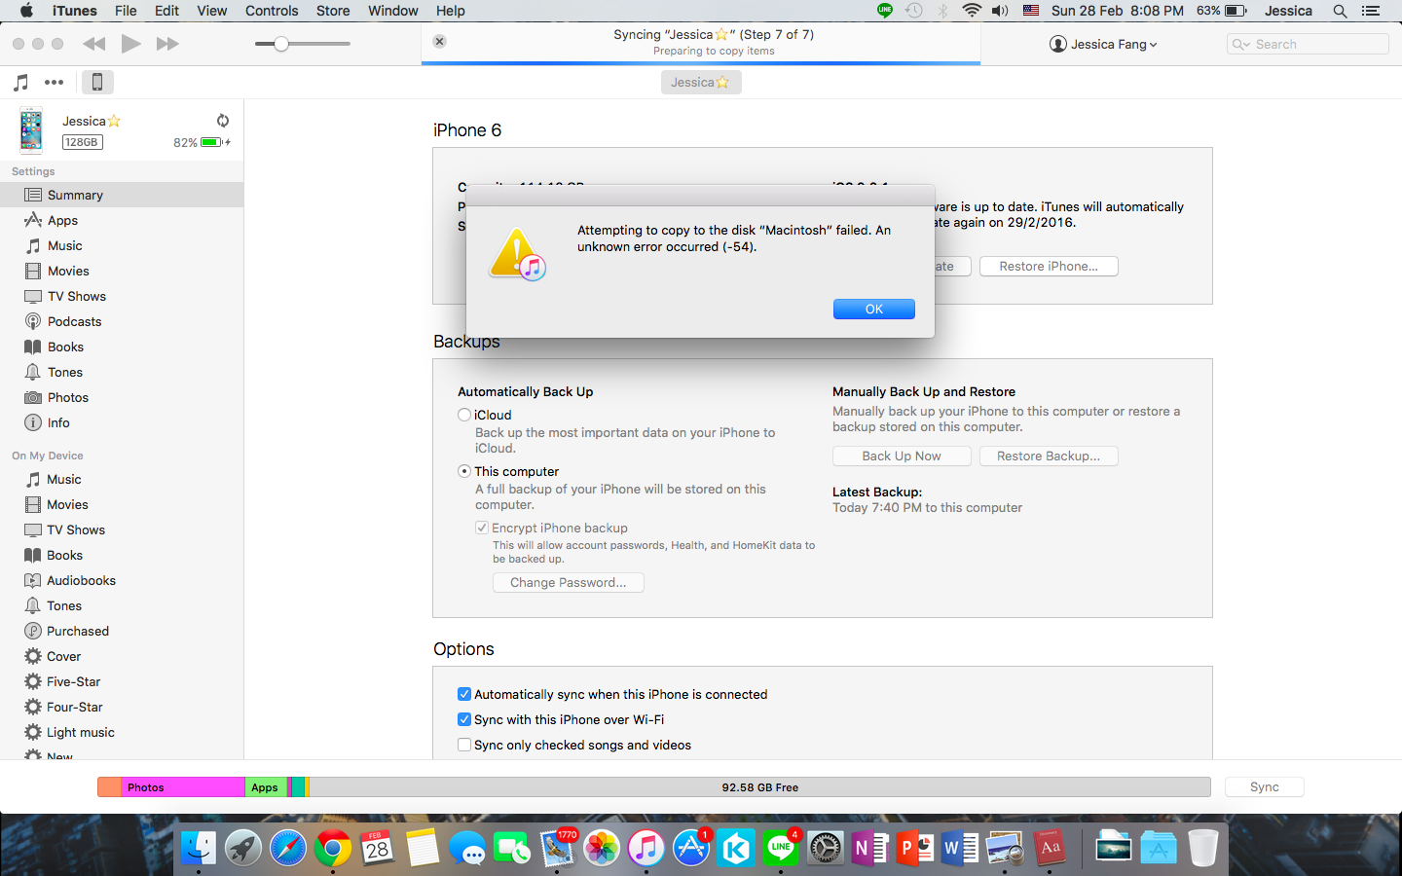1402x876 pixels.
Task: Click the 92.58 GB Free storage text
Action: (x=760, y=787)
